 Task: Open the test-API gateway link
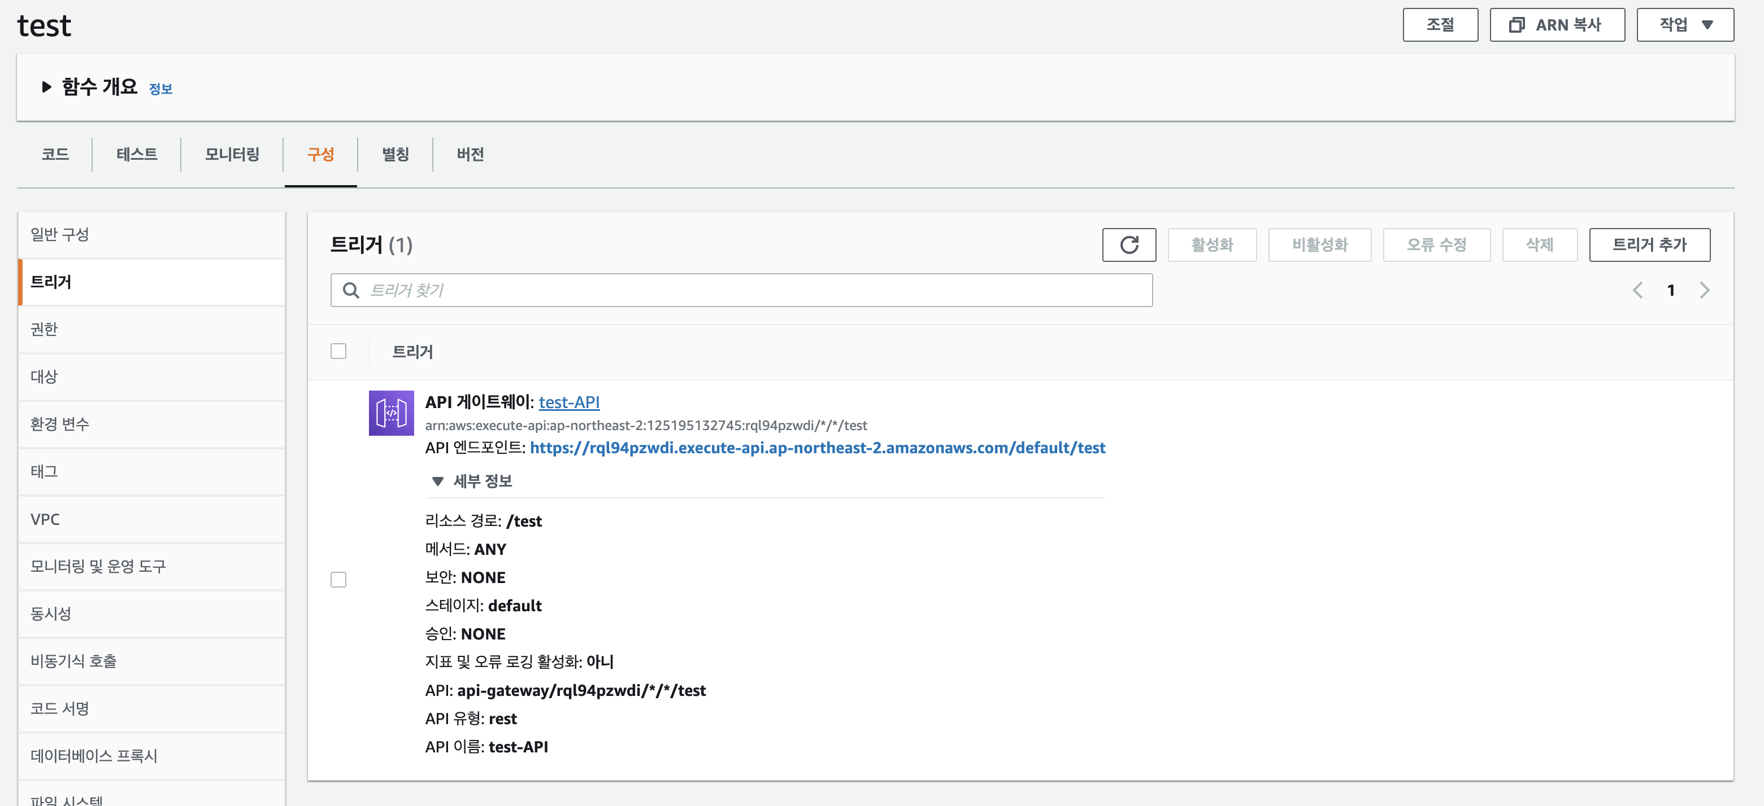(x=568, y=402)
